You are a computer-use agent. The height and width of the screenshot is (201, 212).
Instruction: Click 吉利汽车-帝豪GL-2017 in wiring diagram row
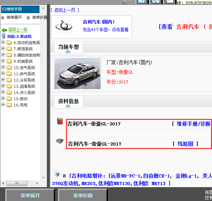[x=94, y=144]
